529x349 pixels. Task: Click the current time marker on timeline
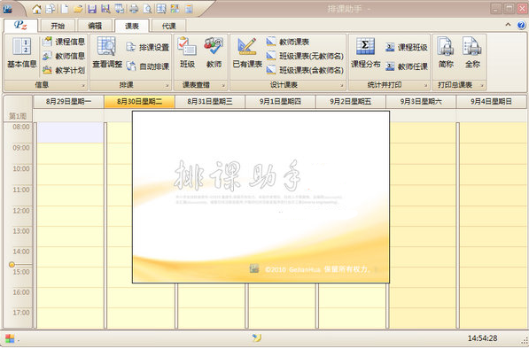pyautogui.click(x=12, y=264)
